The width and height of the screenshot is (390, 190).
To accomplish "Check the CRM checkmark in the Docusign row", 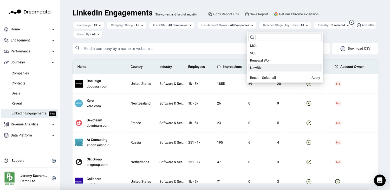I will click(309, 84).
